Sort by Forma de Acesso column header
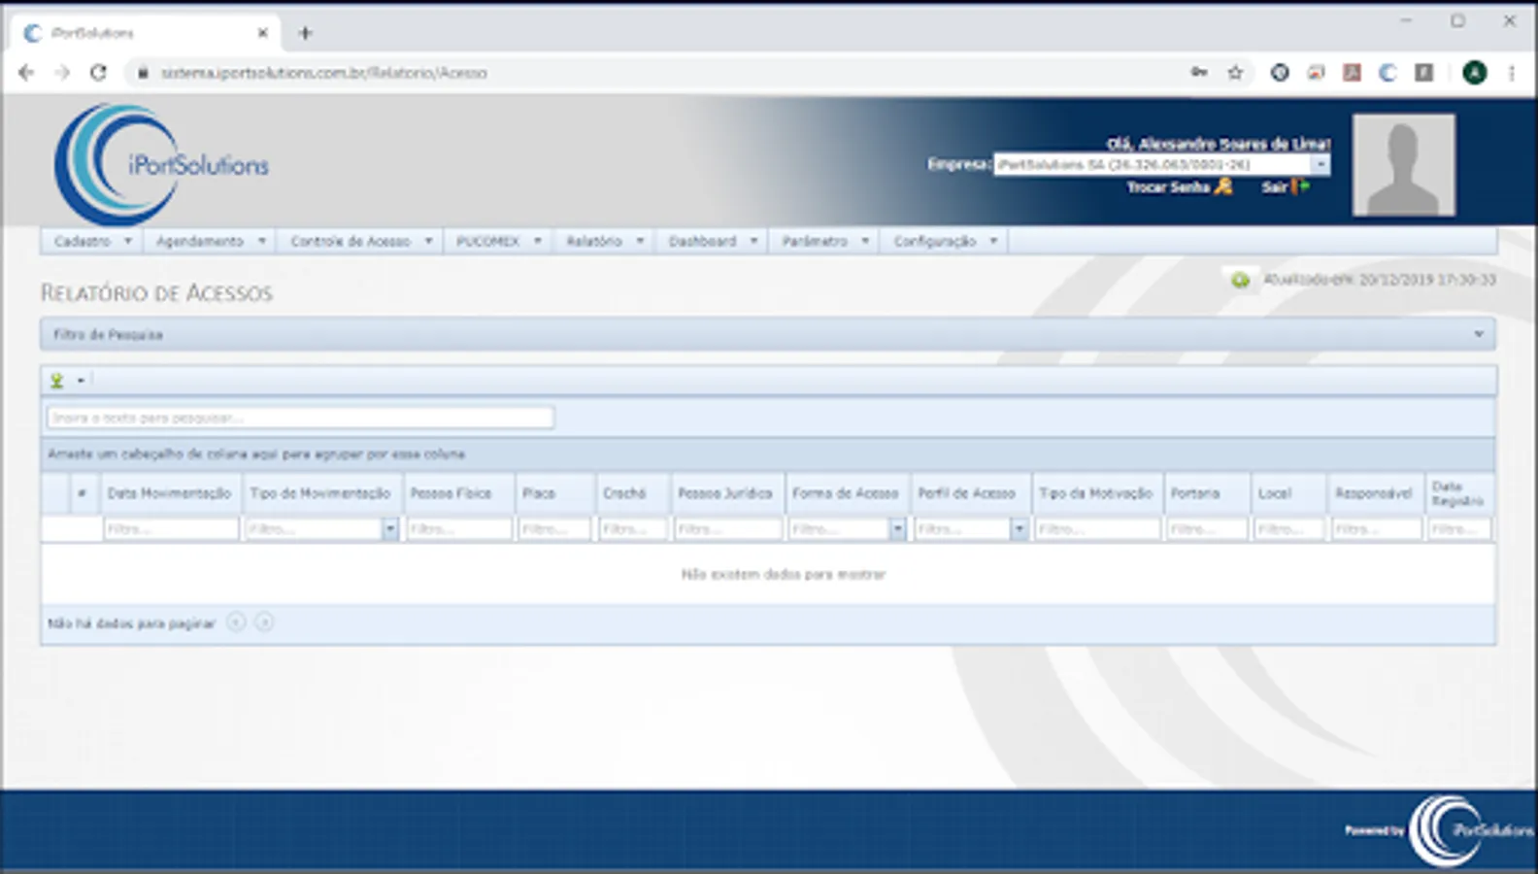The image size is (1538, 874). pos(846,493)
